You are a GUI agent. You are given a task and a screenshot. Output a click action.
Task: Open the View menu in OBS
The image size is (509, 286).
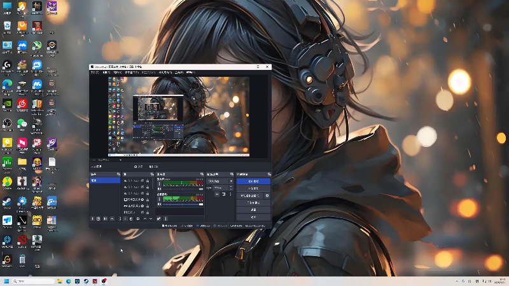coord(117,72)
